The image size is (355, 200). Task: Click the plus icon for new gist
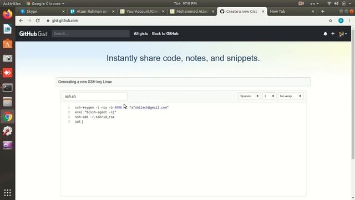[333, 34]
